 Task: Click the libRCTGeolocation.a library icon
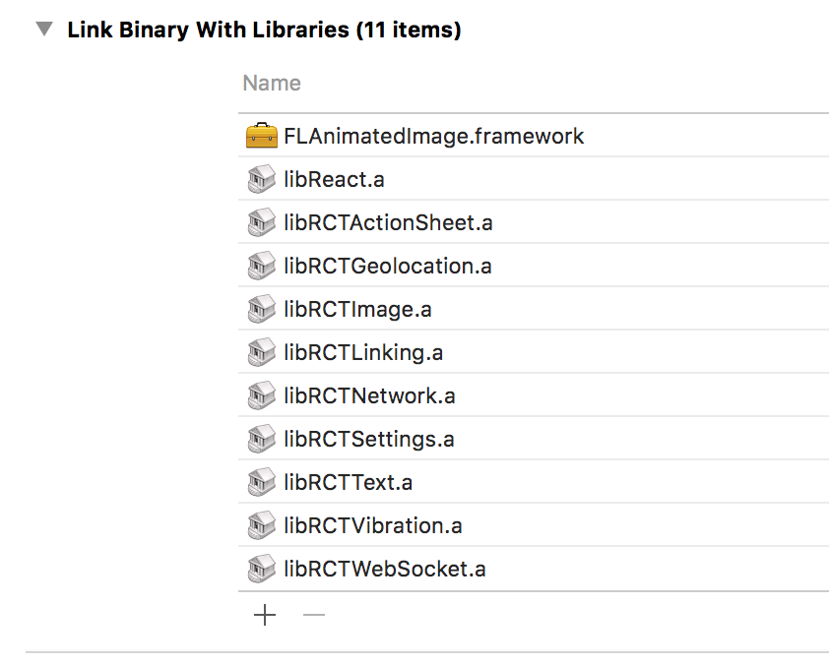coord(261,267)
